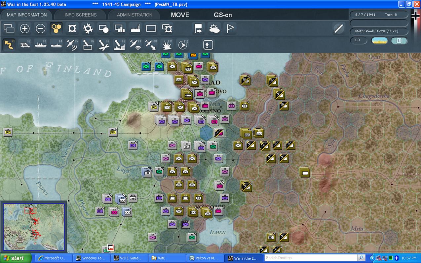Open the weather cloud-and-sun icon
The width and height of the screenshot is (421, 263).
(x=214, y=29)
